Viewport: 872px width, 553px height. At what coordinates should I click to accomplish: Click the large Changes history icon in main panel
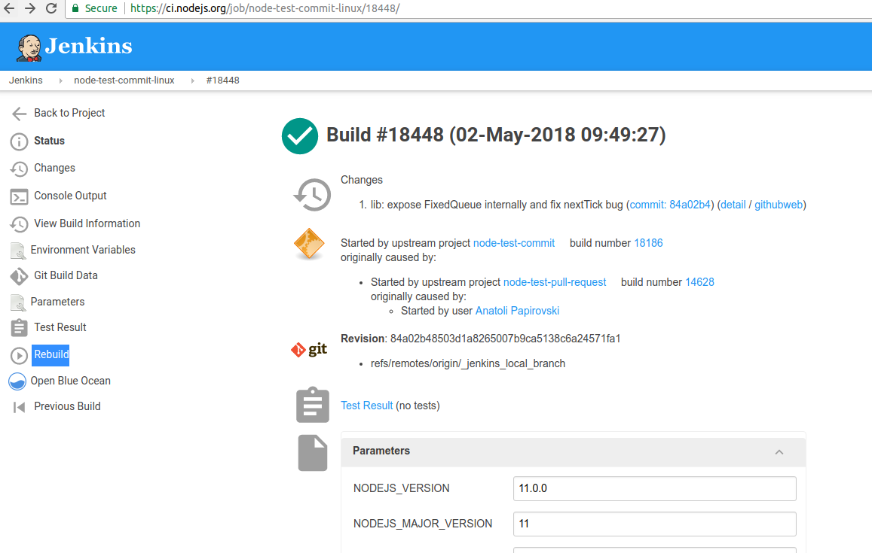click(x=312, y=195)
